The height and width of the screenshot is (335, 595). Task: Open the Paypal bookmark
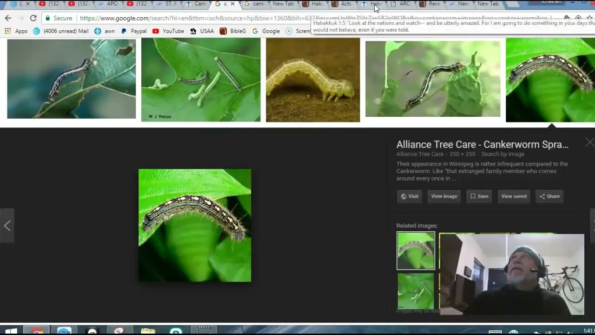click(x=133, y=31)
